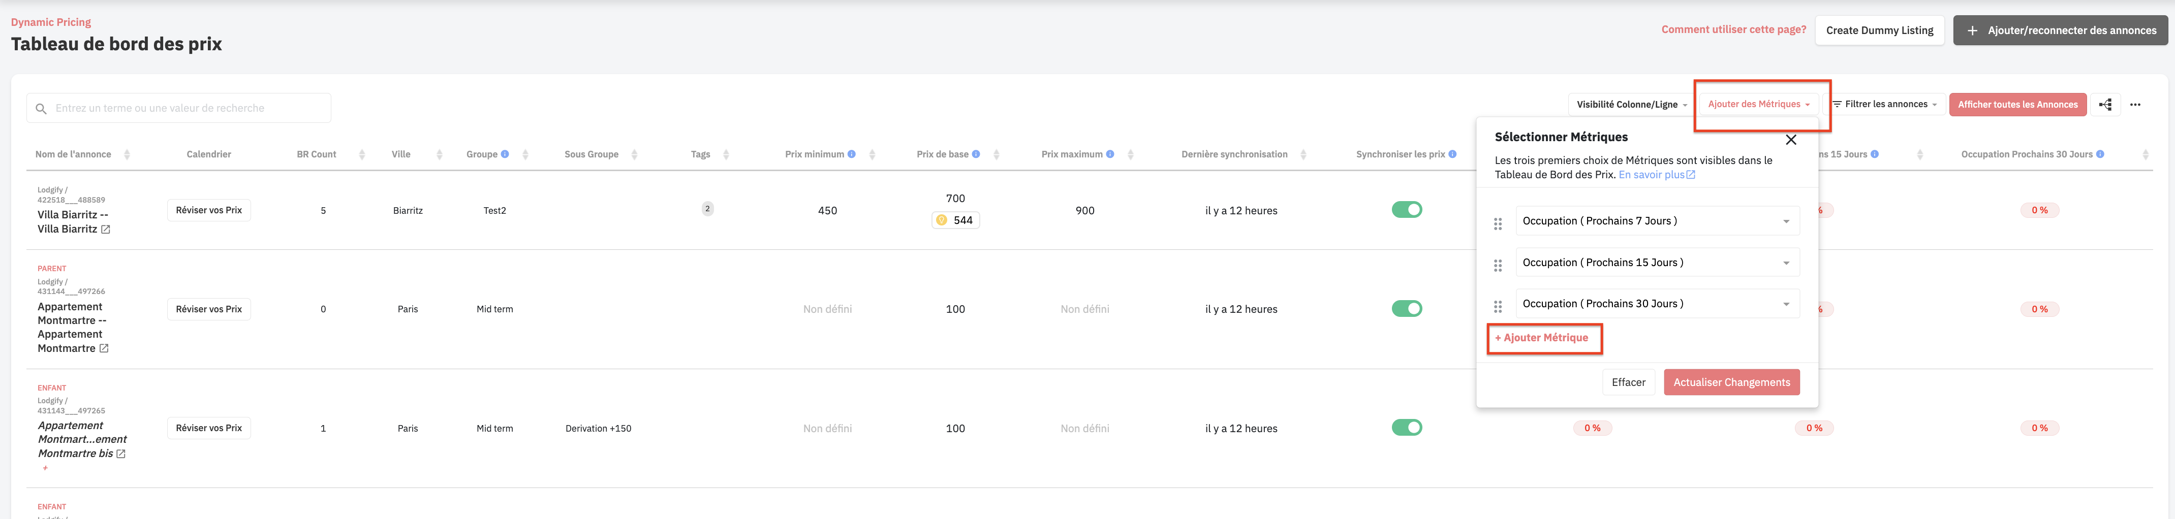Image resolution: width=2175 pixels, height=519 pixels.
Task: Click Prix de base info icon
Action: [976, 154]
